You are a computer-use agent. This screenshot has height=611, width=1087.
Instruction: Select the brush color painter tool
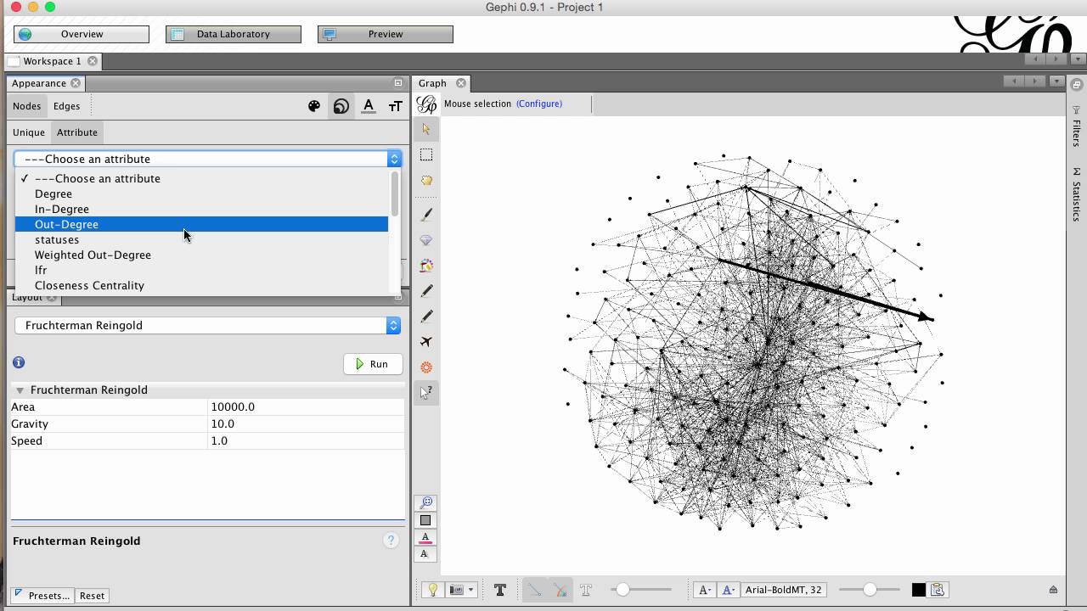coord(426,266)
